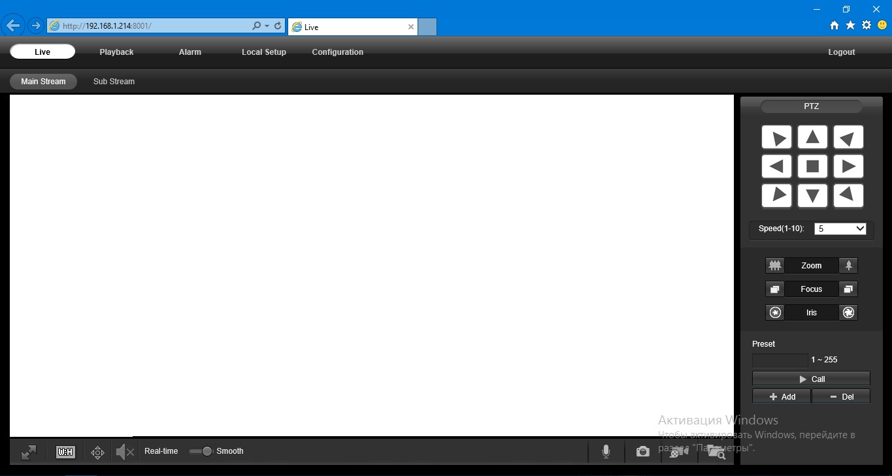The width and height of the screenshot is (892, 476).
Task: Switch to Sub Stream
Action: click(x=114, y=82)
